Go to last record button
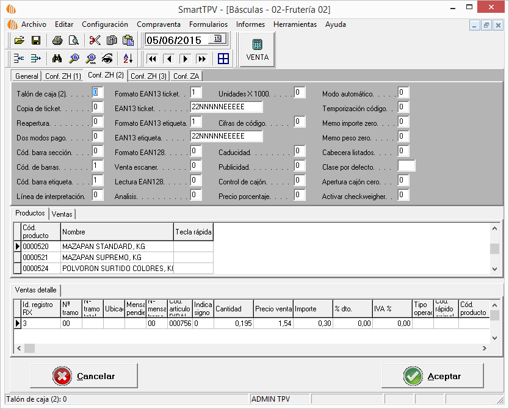The height and width of the screenshot is (409, 509). tap(202, 59)
